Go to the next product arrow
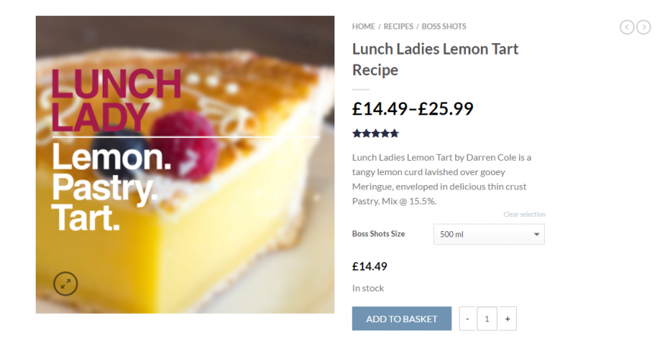The height and width of the screenshot is (348, 665). [x=644, y=27]
